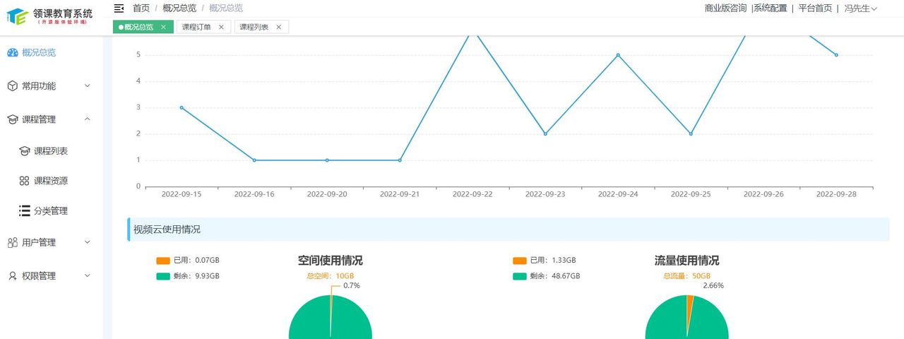Switch to the 课程列表 tab
This screenshot has width=904, height=339.
pyautogui.click(x=261, y=27)
